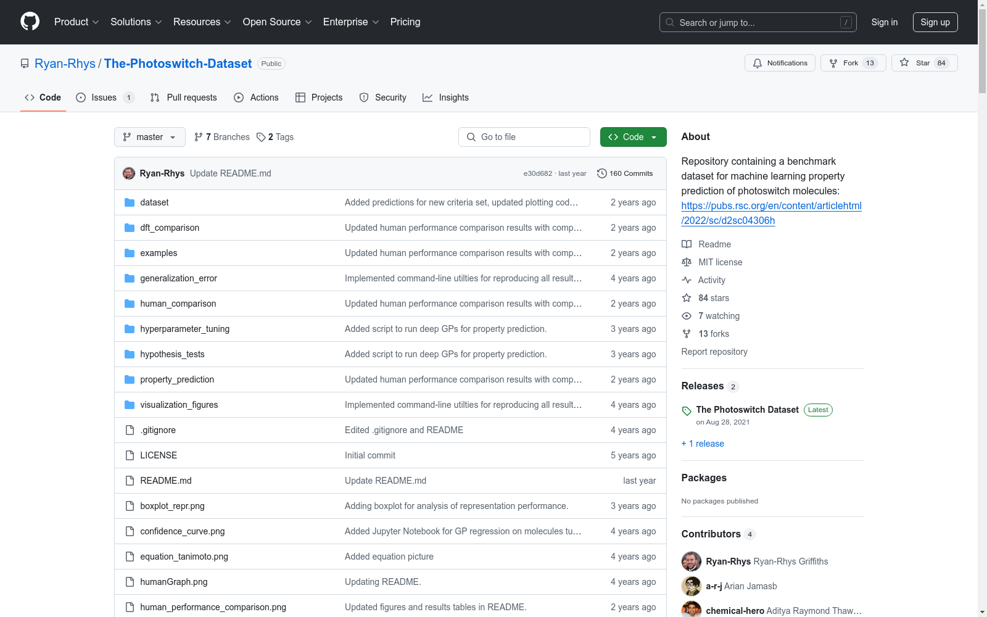Open the Ryan-Rhys owner profile link
This screenshot has width=987, height=617.
pyautogui.click(x=65, y=64)
